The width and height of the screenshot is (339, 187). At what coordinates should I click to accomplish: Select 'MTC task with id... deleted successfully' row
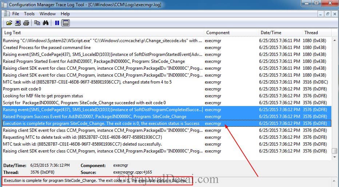[x=167, y=144]
